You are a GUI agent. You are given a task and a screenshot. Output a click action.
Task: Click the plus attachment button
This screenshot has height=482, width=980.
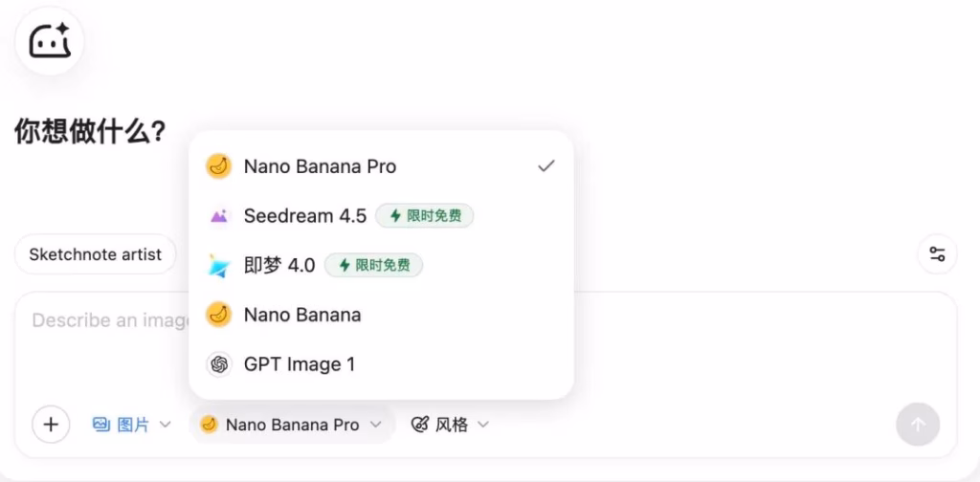point(51,425)
